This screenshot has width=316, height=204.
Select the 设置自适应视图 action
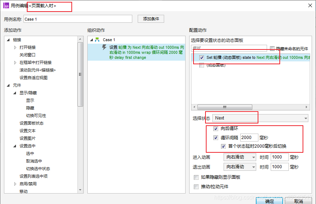coord(33,78)
